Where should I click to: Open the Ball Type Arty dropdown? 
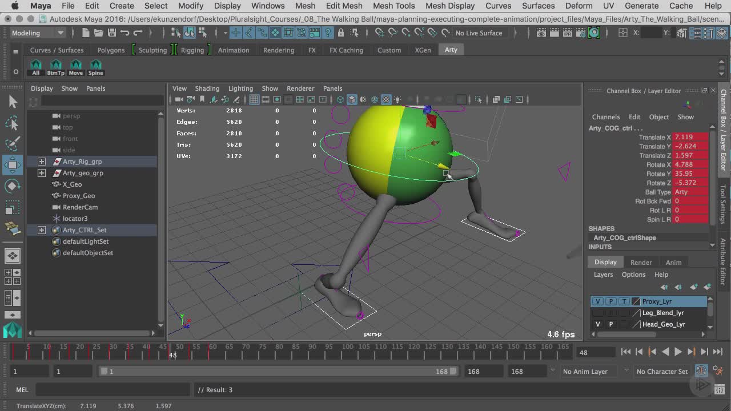click(x=690, y=192)
